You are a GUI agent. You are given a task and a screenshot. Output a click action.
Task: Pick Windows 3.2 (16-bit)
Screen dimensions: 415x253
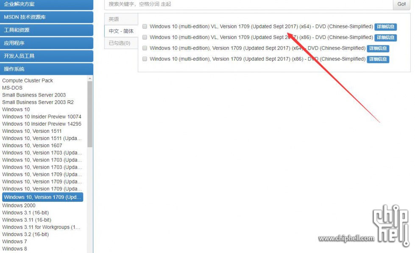click(x=25, y=234)
